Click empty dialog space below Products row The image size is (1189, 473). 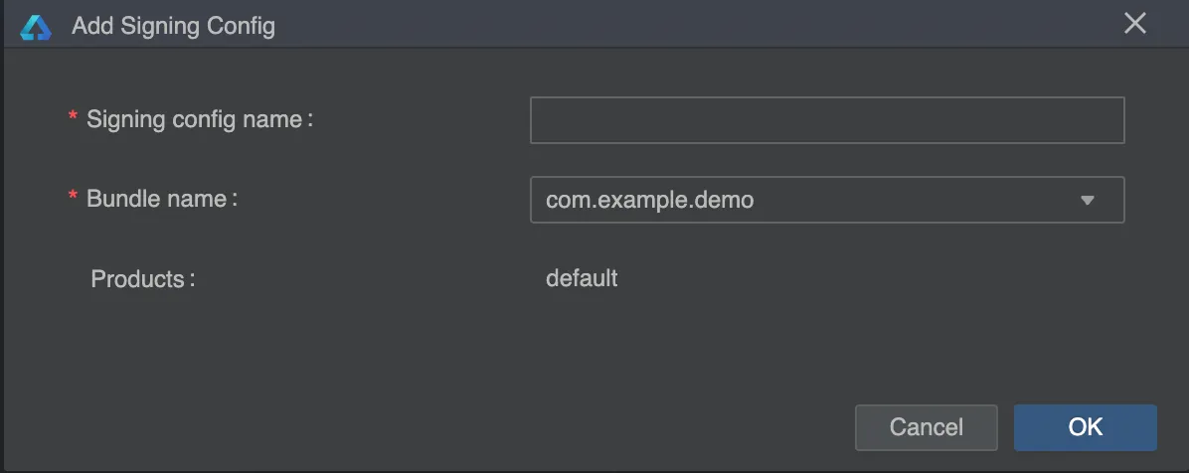[x=592, y=349]
